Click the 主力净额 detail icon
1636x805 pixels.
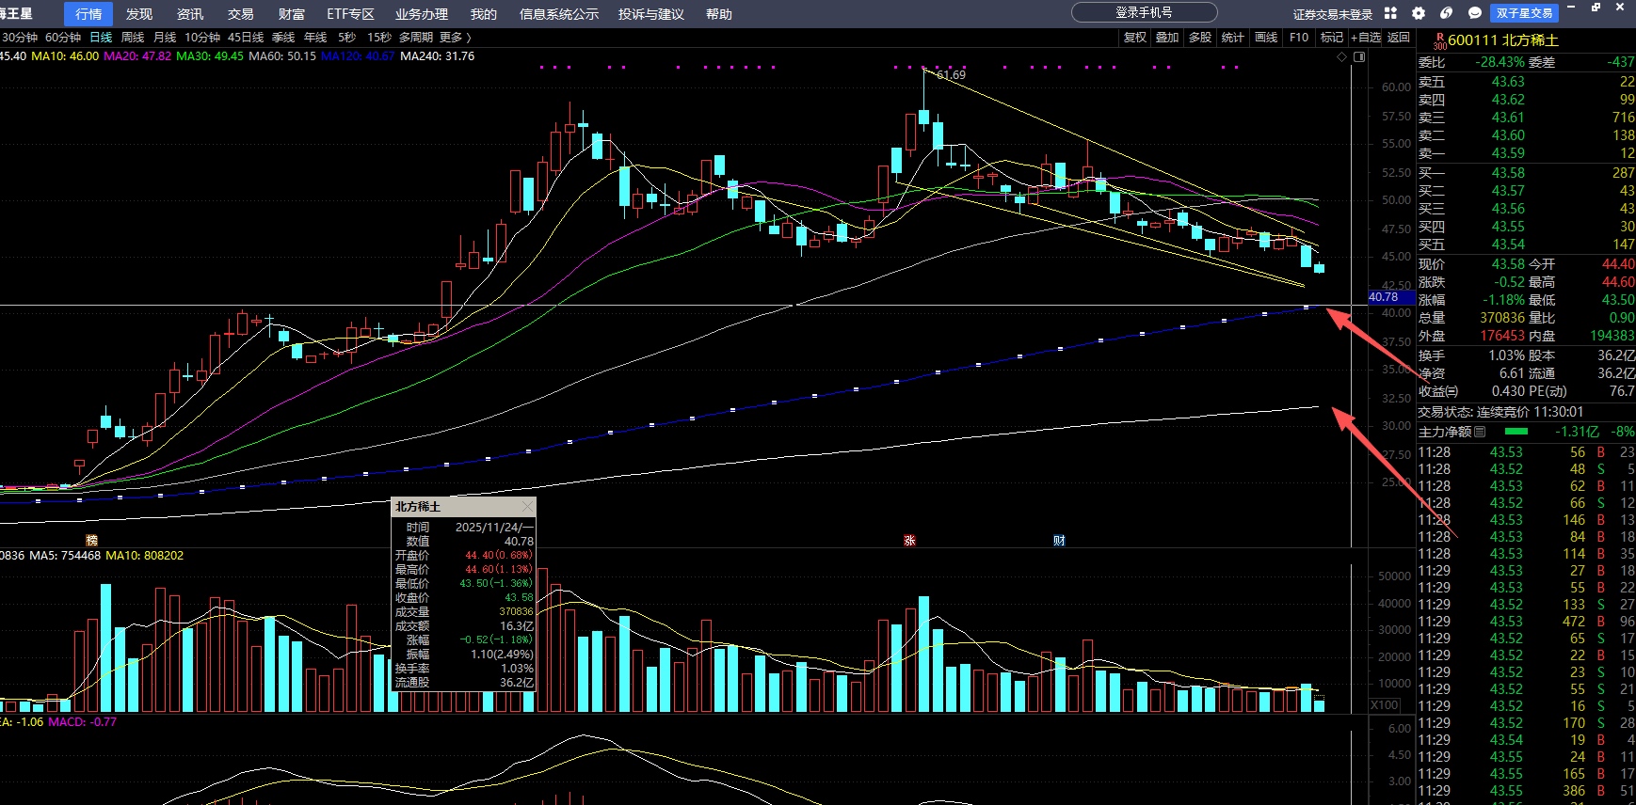pyautogui.click(x=1480, y=432)
